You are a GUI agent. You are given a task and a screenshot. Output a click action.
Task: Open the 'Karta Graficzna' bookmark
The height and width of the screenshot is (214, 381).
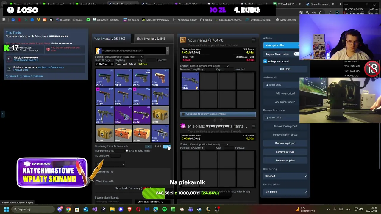(286, 20)
